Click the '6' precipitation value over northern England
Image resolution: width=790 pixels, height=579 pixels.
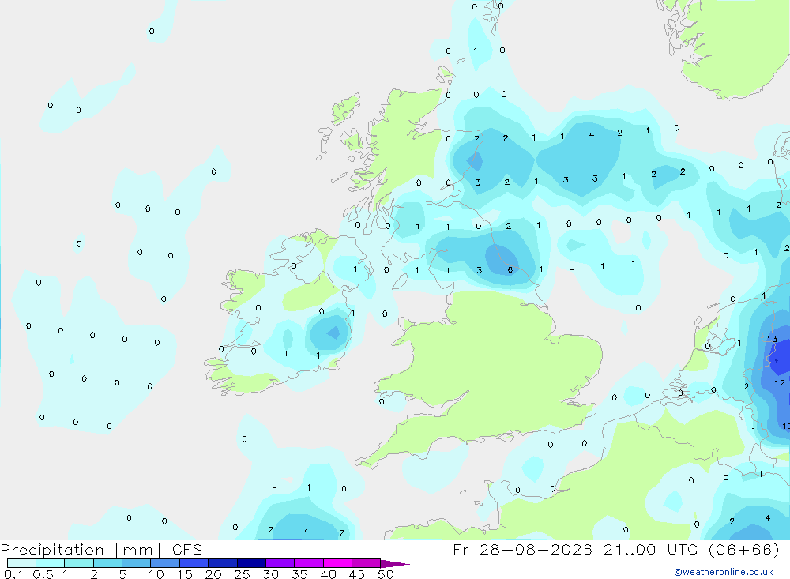click(x=510, y=269)
